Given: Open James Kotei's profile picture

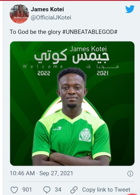Looking at the screenshot, I should (19, 14).
